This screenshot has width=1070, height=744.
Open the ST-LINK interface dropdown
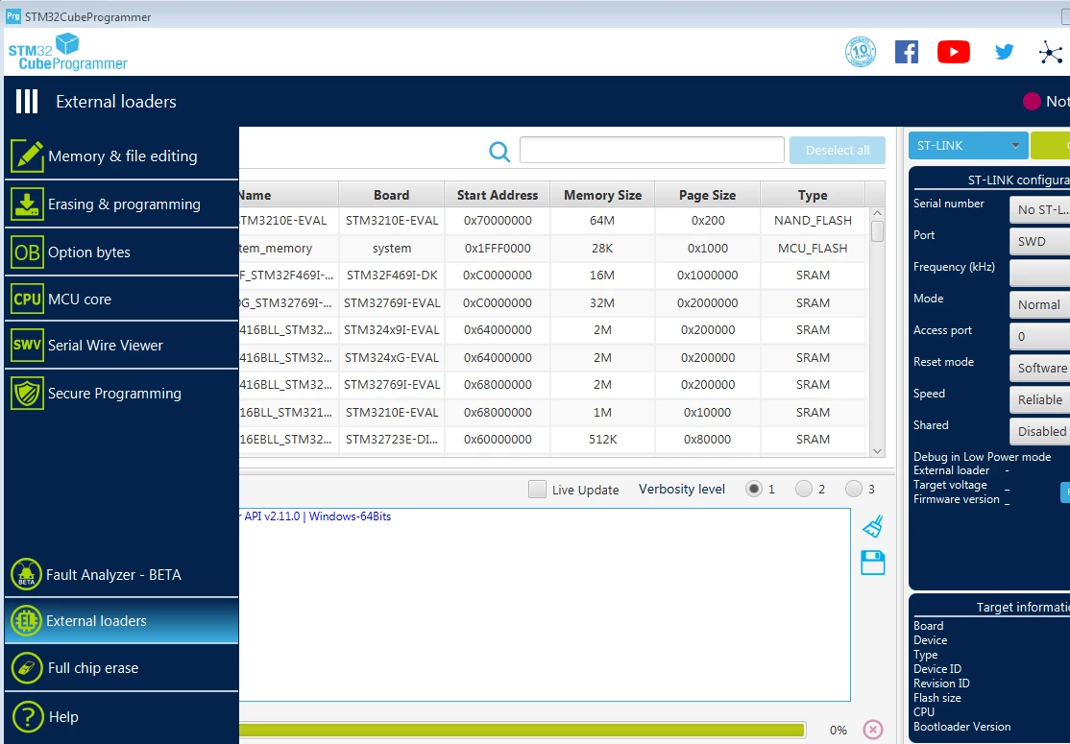coord(967,145)
